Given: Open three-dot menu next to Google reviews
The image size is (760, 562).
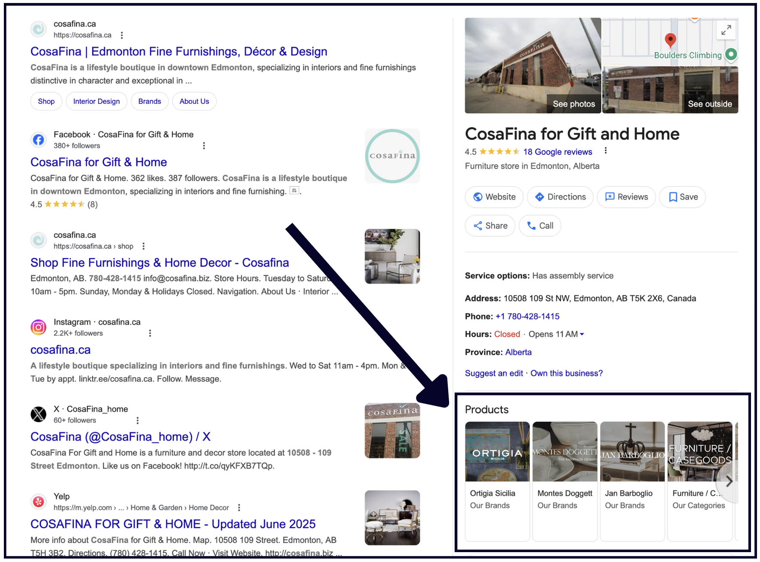Looking at the screenshot, I should (x=606, y=151).
